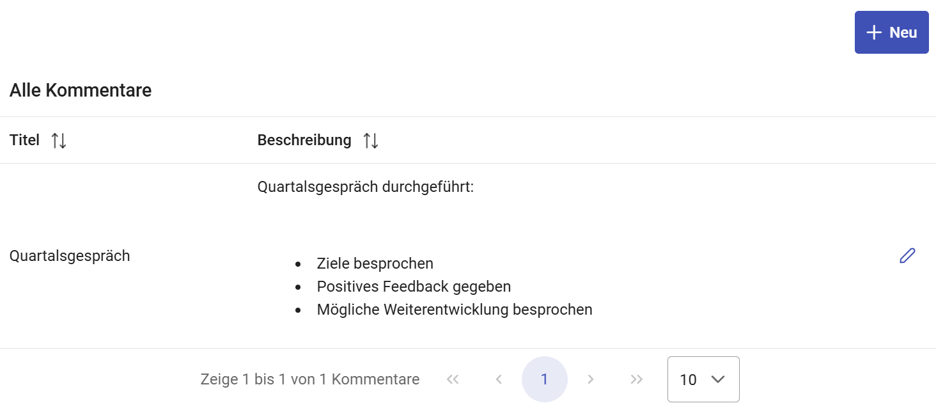Click the Titel column header
Viewport: 936px width, 410px height.
tap(25, 140)
